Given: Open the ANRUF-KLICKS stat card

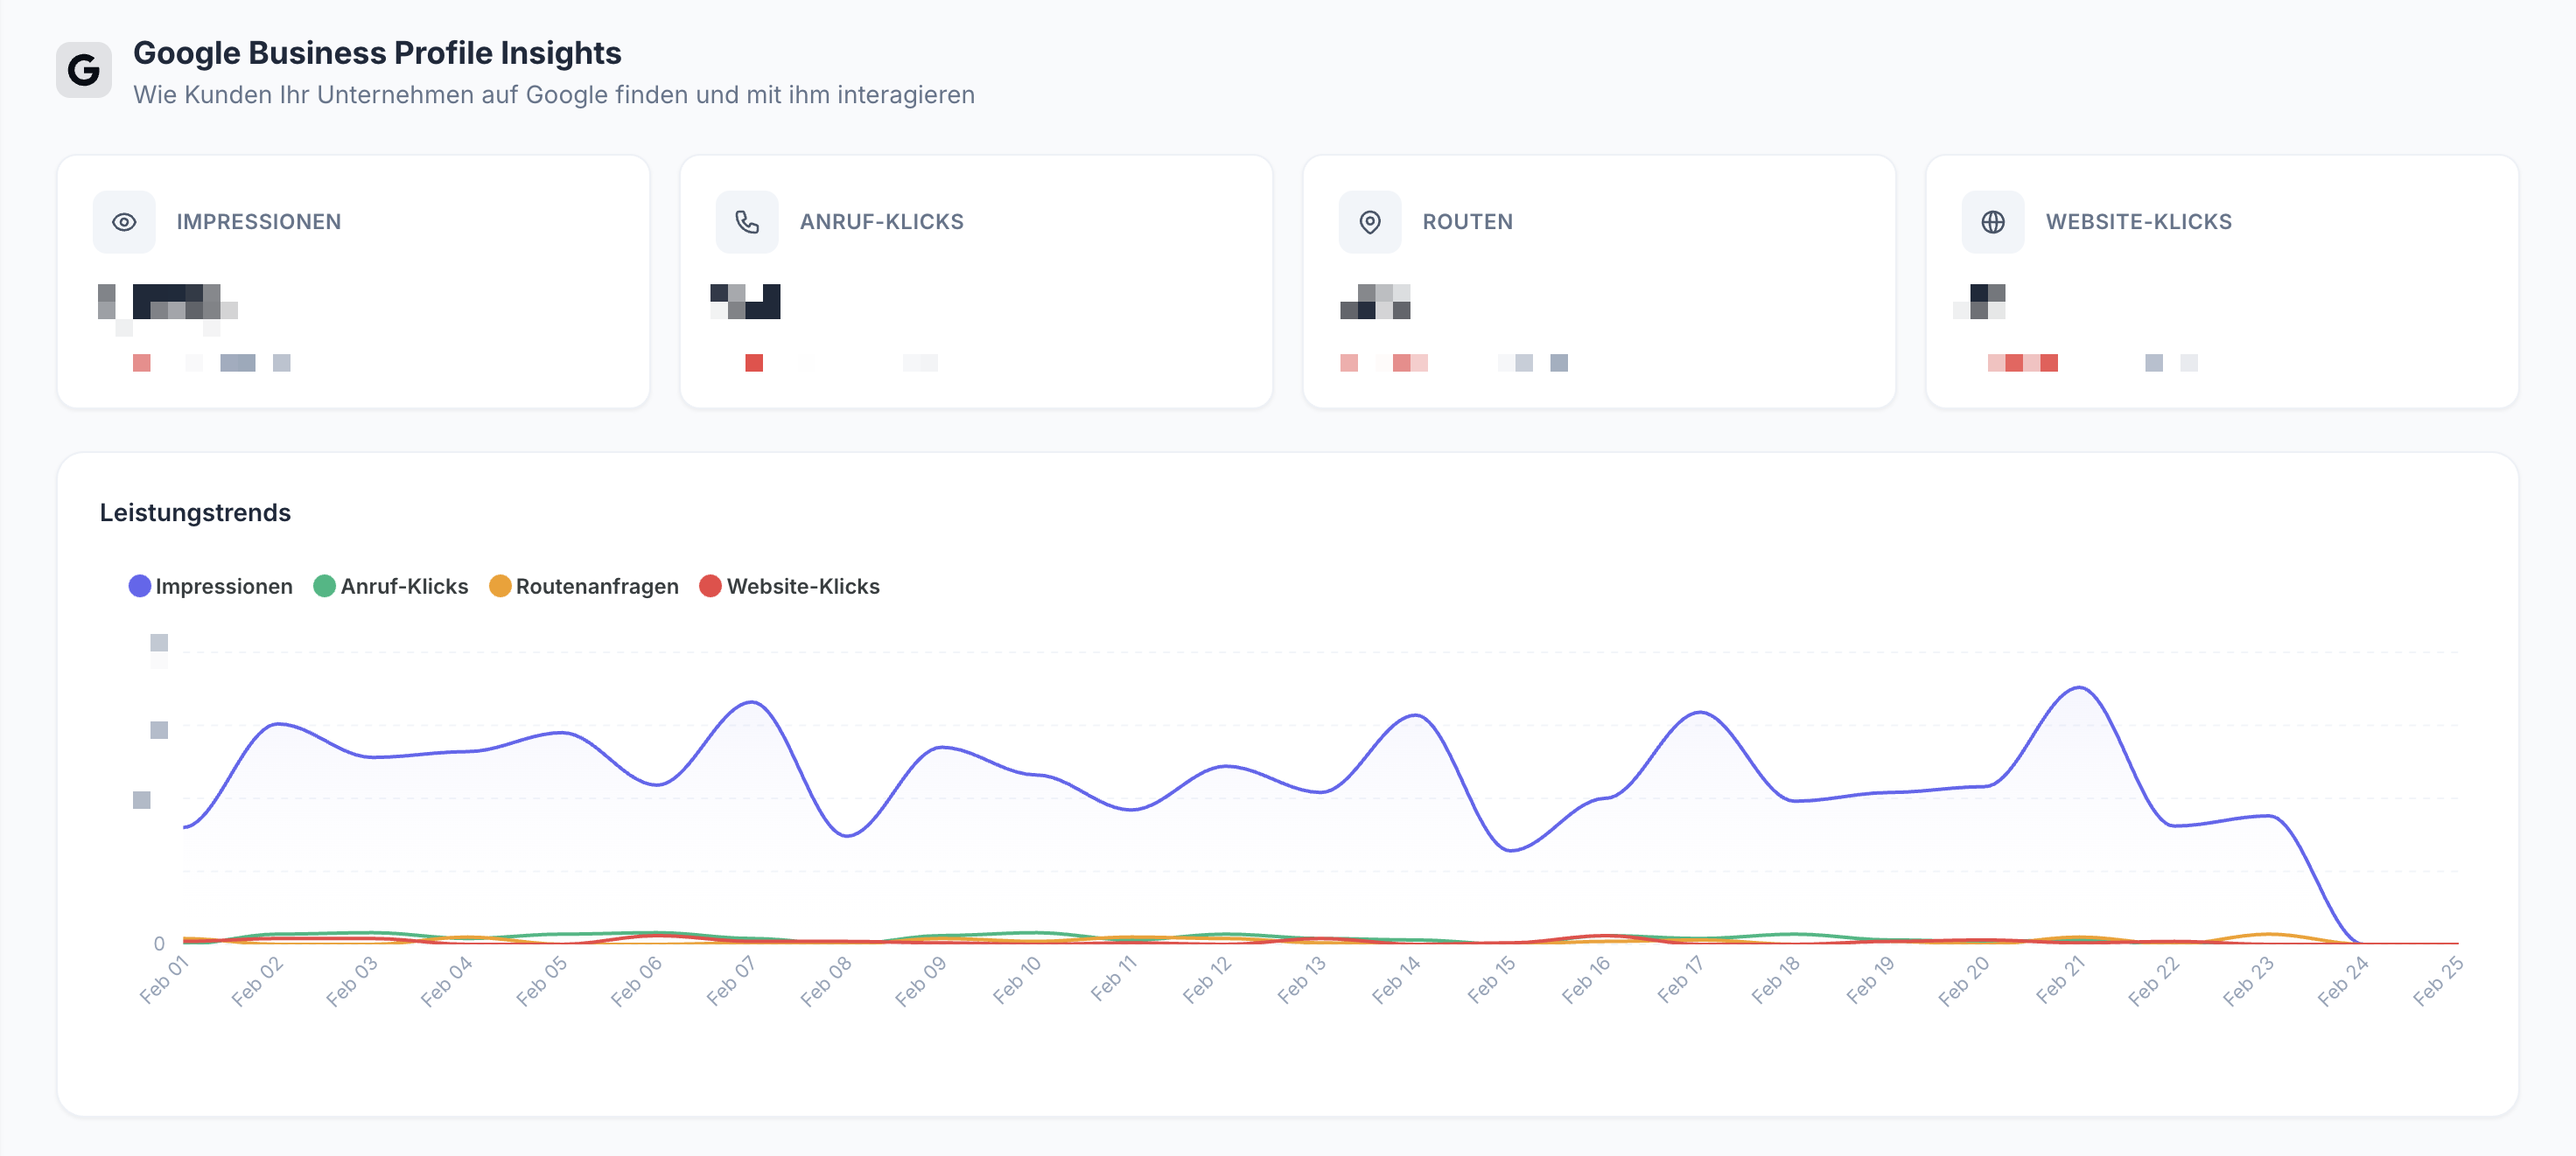Looking at the screenshot, I should click(x=976, y=282).
